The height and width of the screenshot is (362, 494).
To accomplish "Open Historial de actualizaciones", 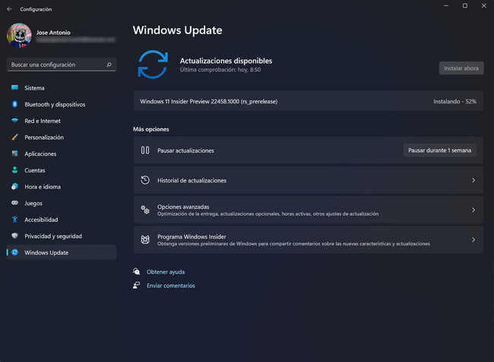I will point(308,180).
